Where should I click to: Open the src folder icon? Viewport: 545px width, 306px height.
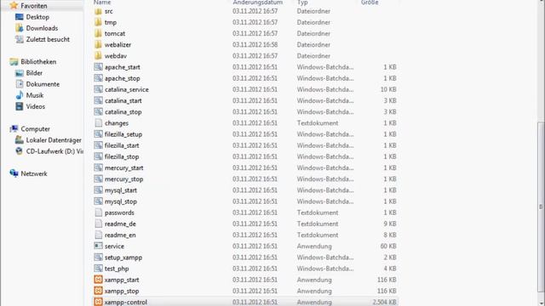click(x=99, y=11)
